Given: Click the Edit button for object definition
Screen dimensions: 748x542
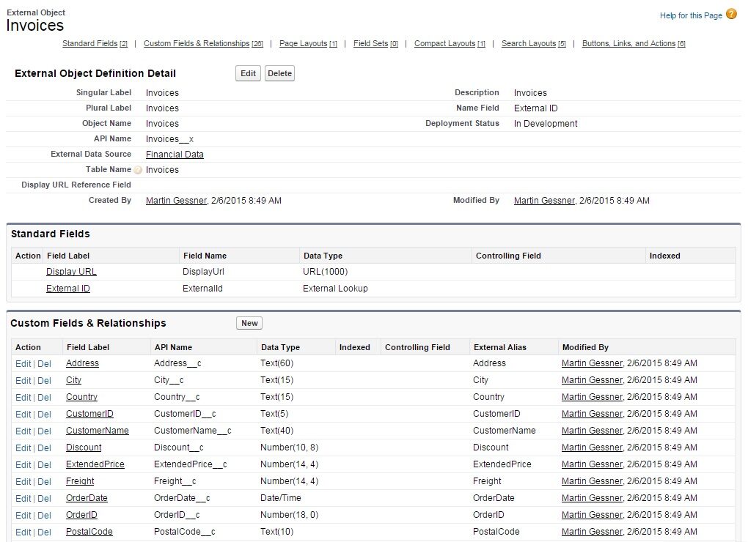Looking at the screenshot, I should [248, 73].
